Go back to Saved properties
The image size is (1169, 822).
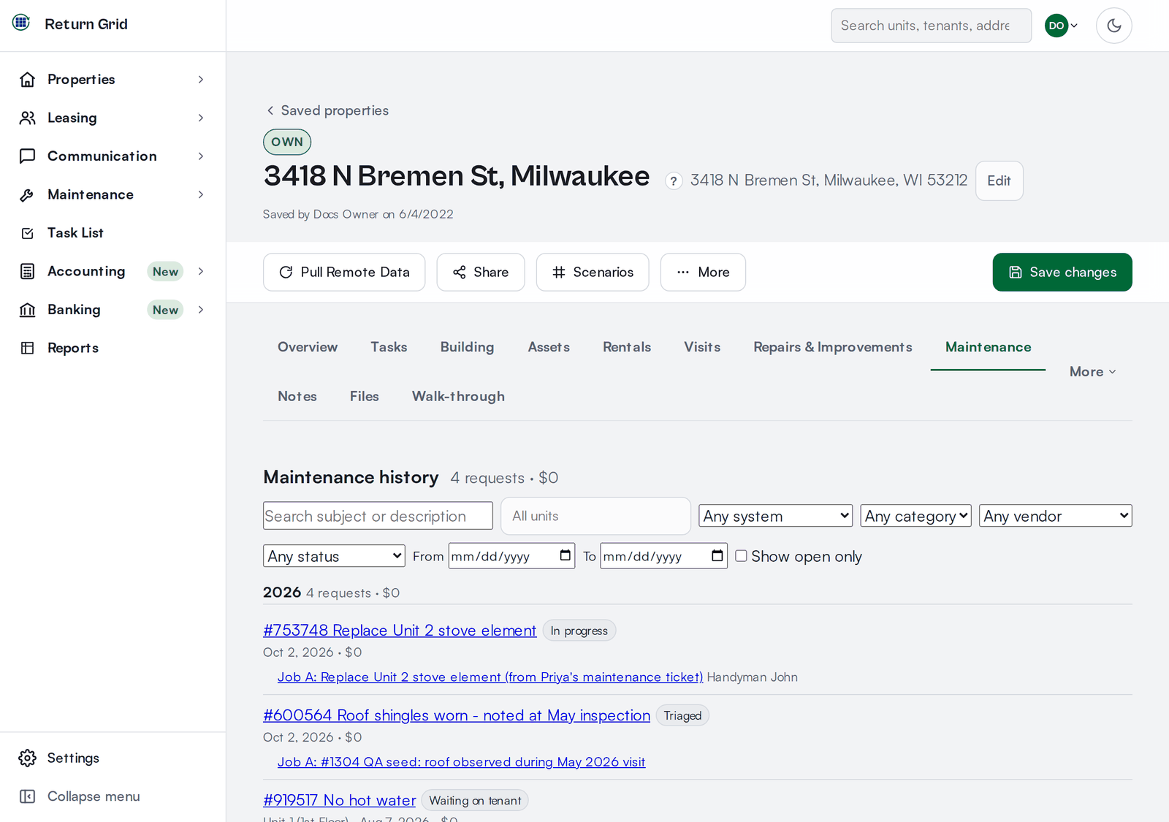coord(327,110)
